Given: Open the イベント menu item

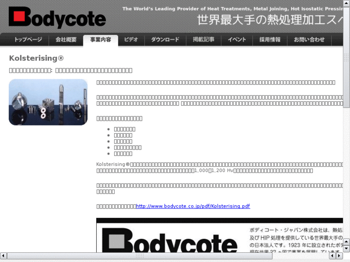Looking at the screenshot, I should (x=237, y=40).
